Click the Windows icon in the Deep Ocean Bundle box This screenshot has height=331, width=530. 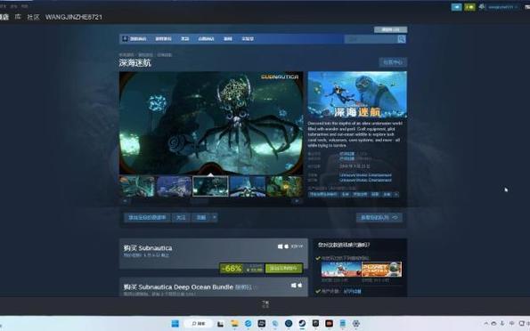pyautogui.click(x=293, y=286)
